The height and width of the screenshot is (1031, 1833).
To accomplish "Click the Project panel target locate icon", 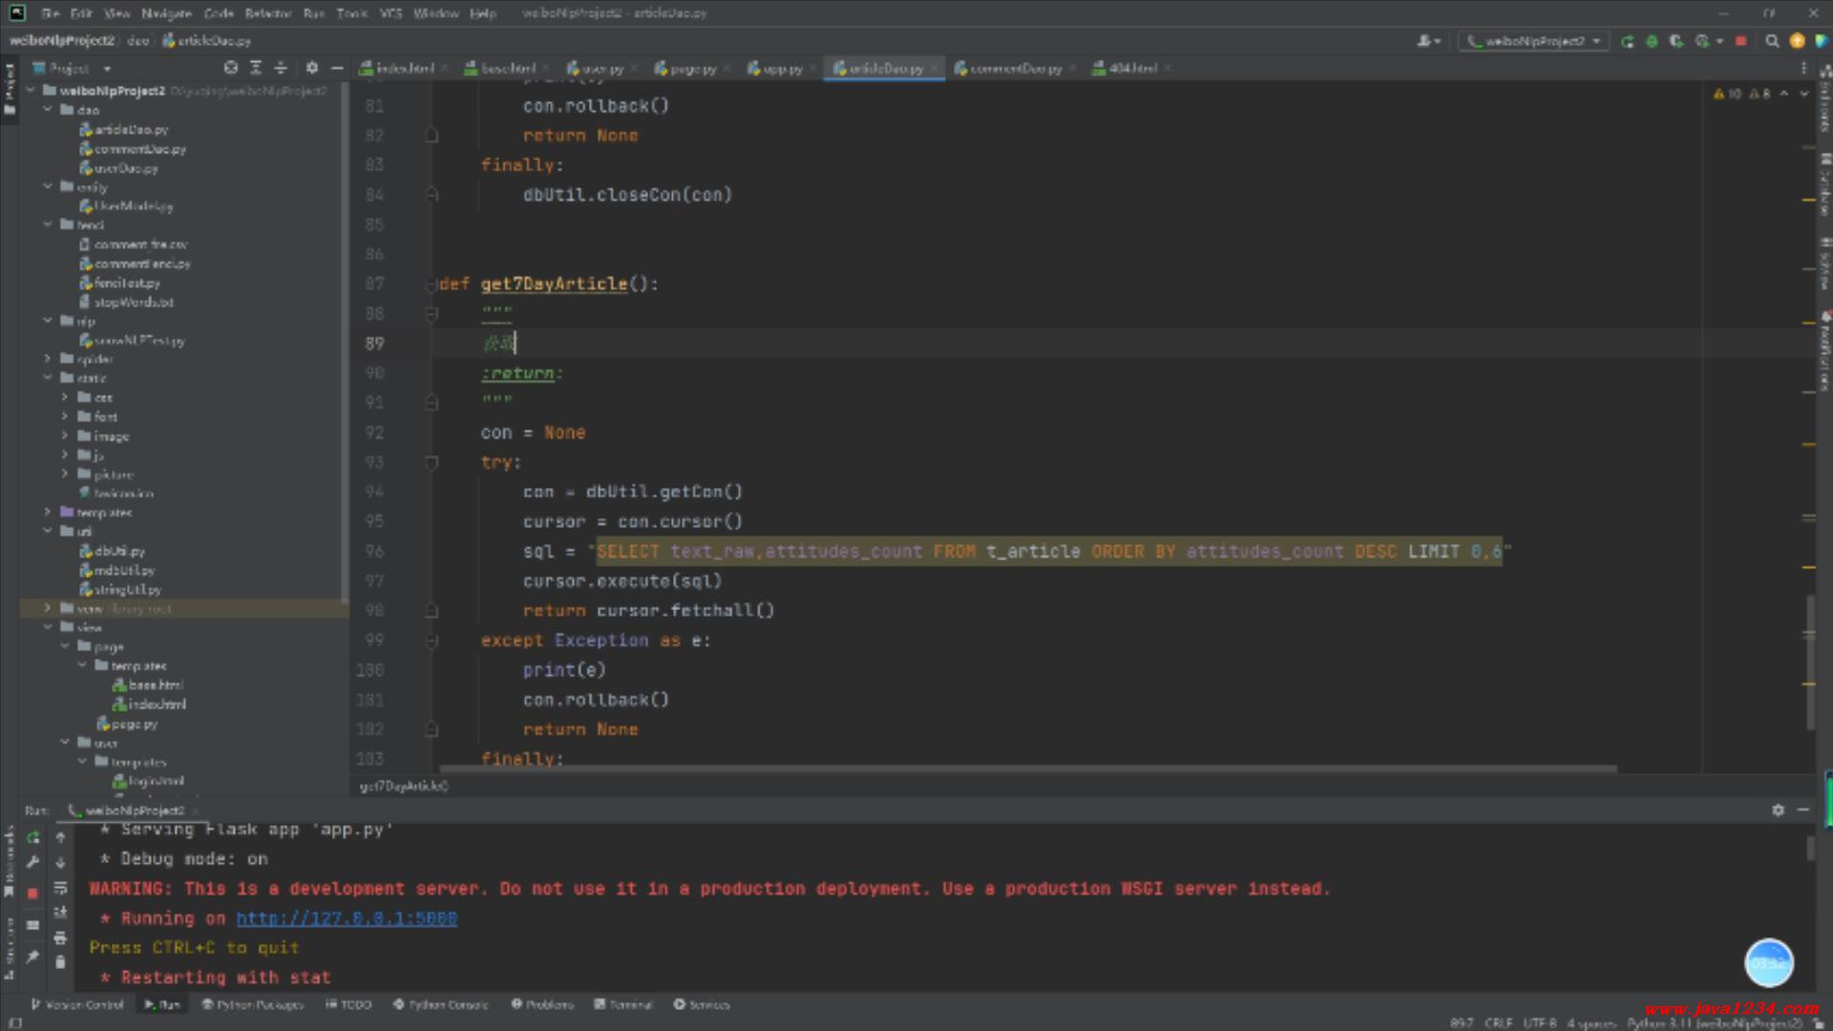I will (x=230, y=68).
